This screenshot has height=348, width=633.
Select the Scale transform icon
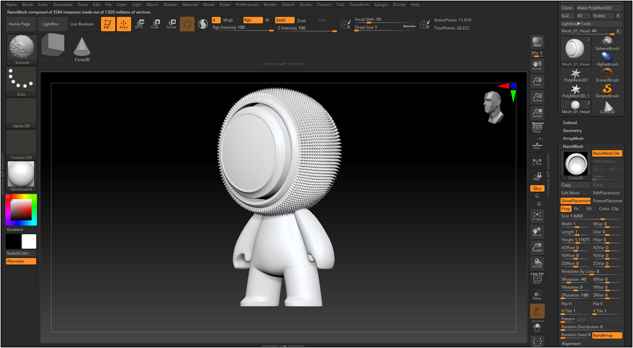click(154, 24)
